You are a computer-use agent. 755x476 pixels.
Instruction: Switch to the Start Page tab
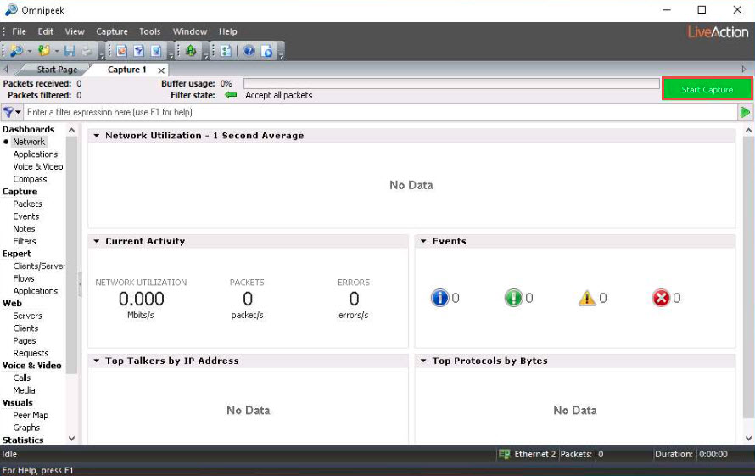57,70
